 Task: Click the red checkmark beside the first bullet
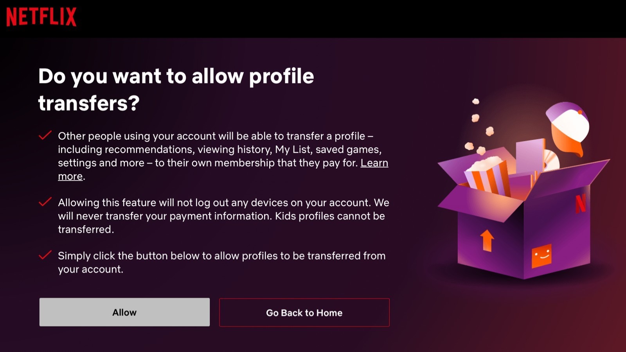[44, 136]
